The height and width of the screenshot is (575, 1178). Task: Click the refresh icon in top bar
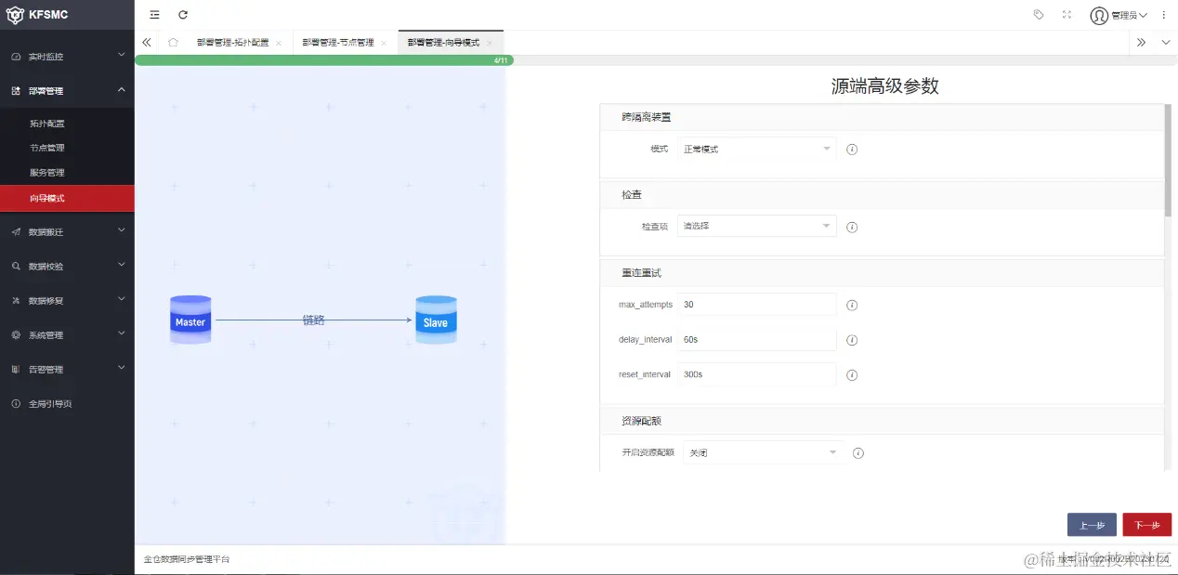[x=183, y=15]
